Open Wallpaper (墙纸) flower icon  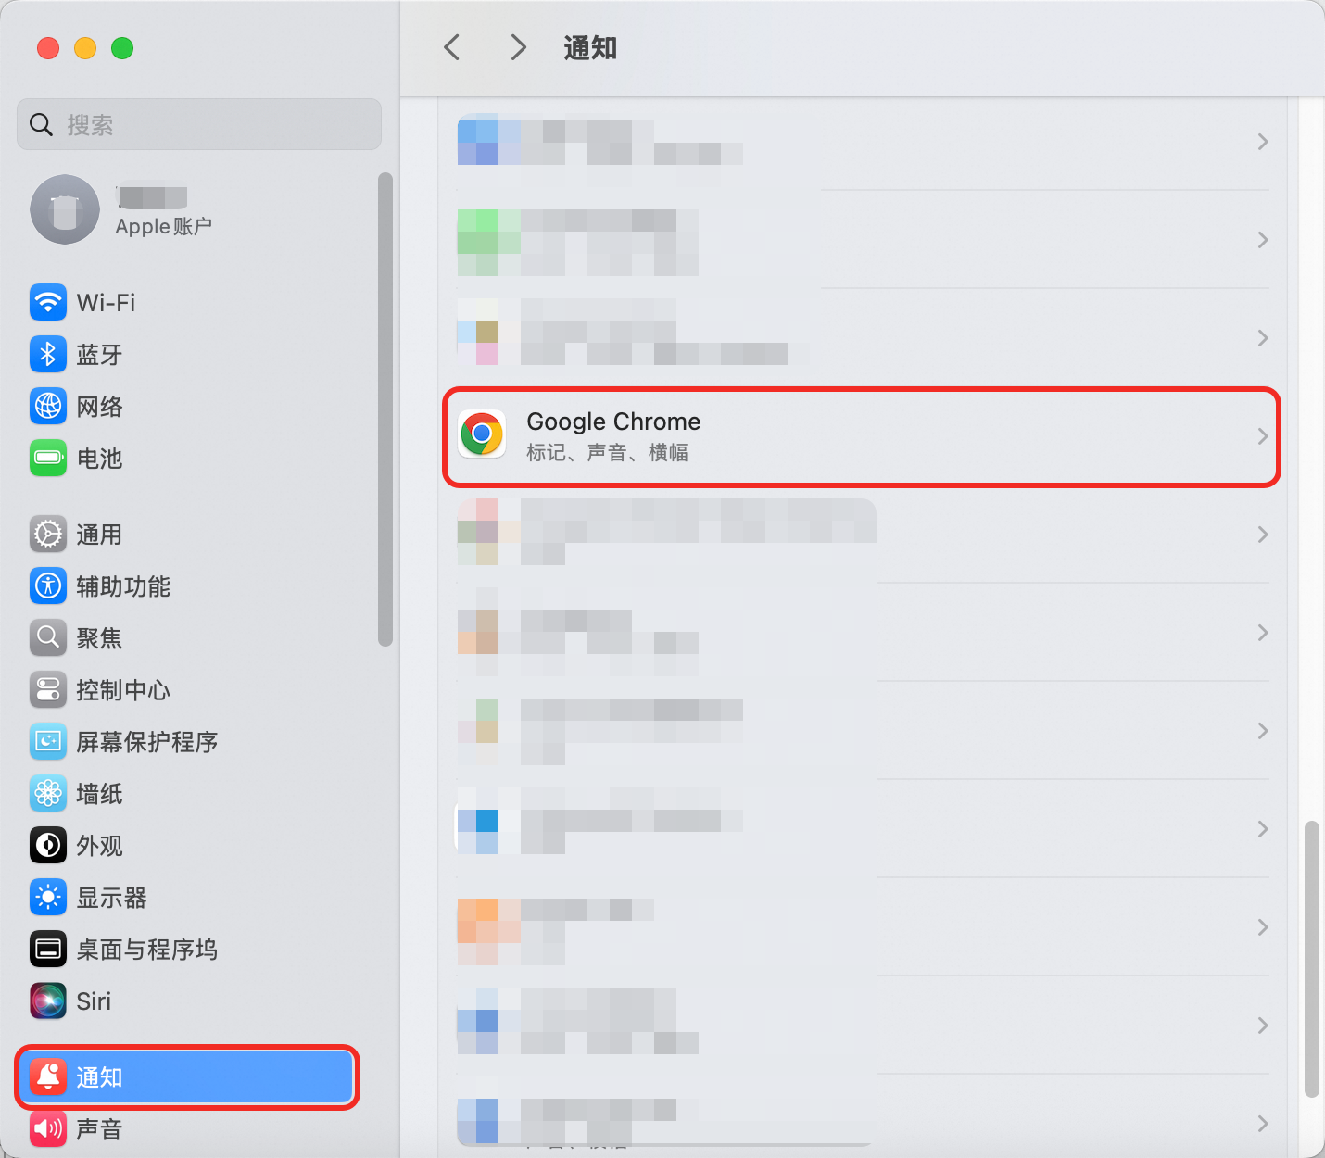click(48, 794)
